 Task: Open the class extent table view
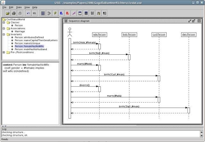click(86, 13)
